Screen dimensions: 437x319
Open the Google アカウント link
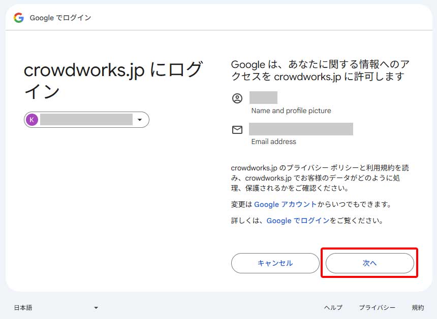pyautogui.click(x=285, y=204)
